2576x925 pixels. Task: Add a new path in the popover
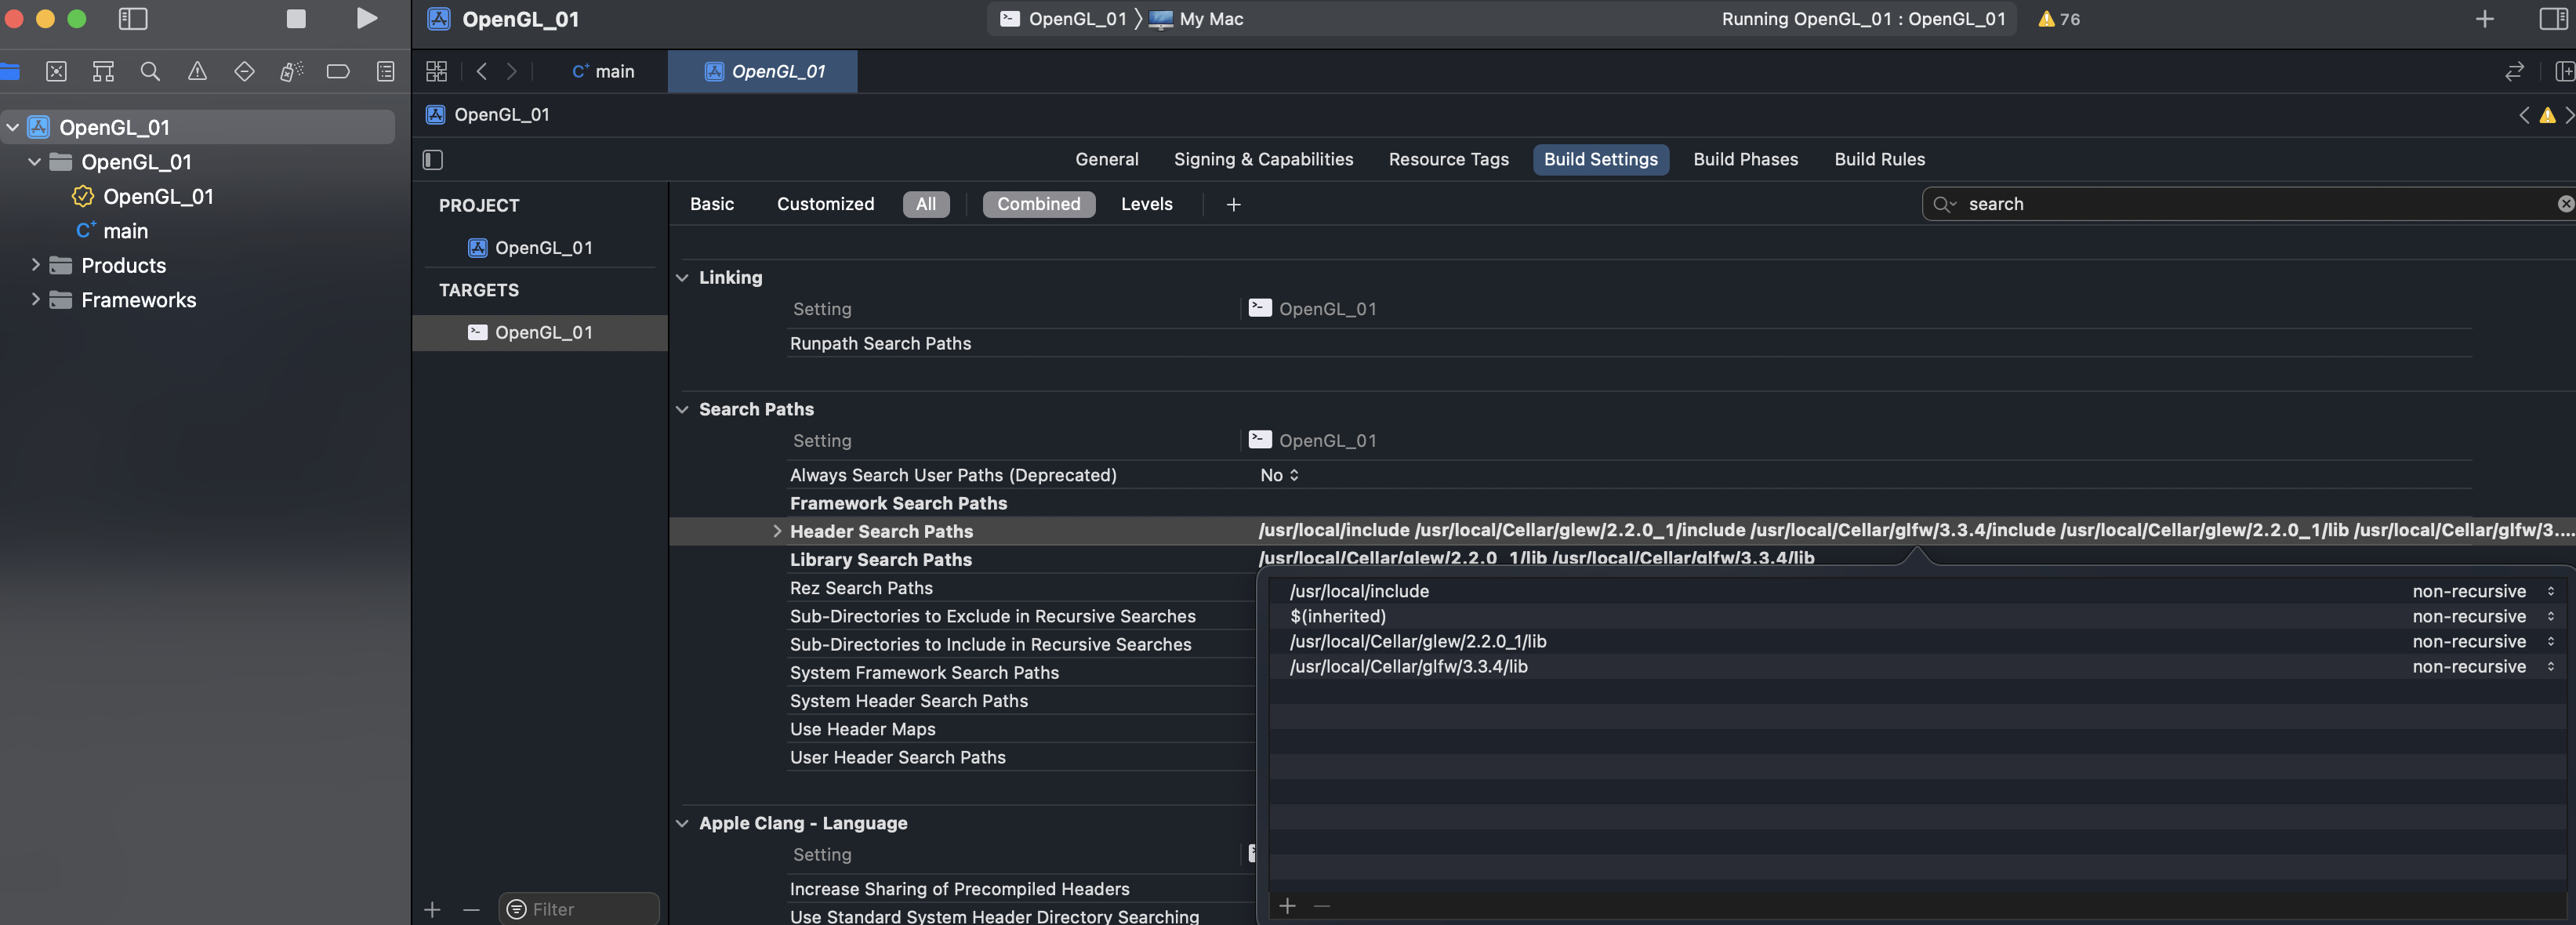pyautogui.click(x=1288, y=905)
